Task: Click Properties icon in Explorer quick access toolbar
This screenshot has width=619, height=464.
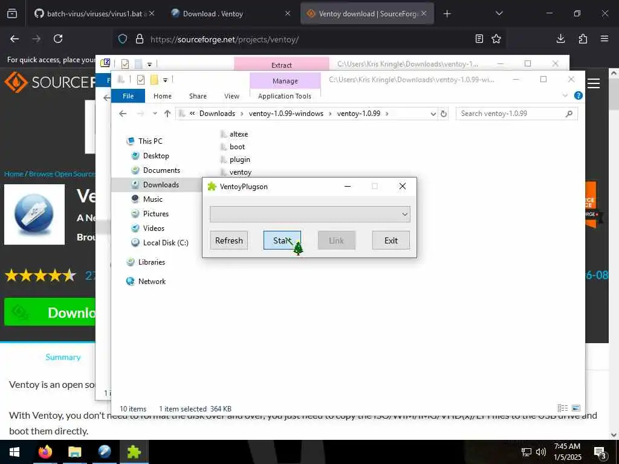Action: [x=140, y=80]
